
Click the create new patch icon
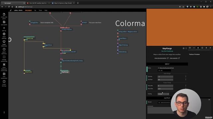pyautogui.click(x=4, y=15)
